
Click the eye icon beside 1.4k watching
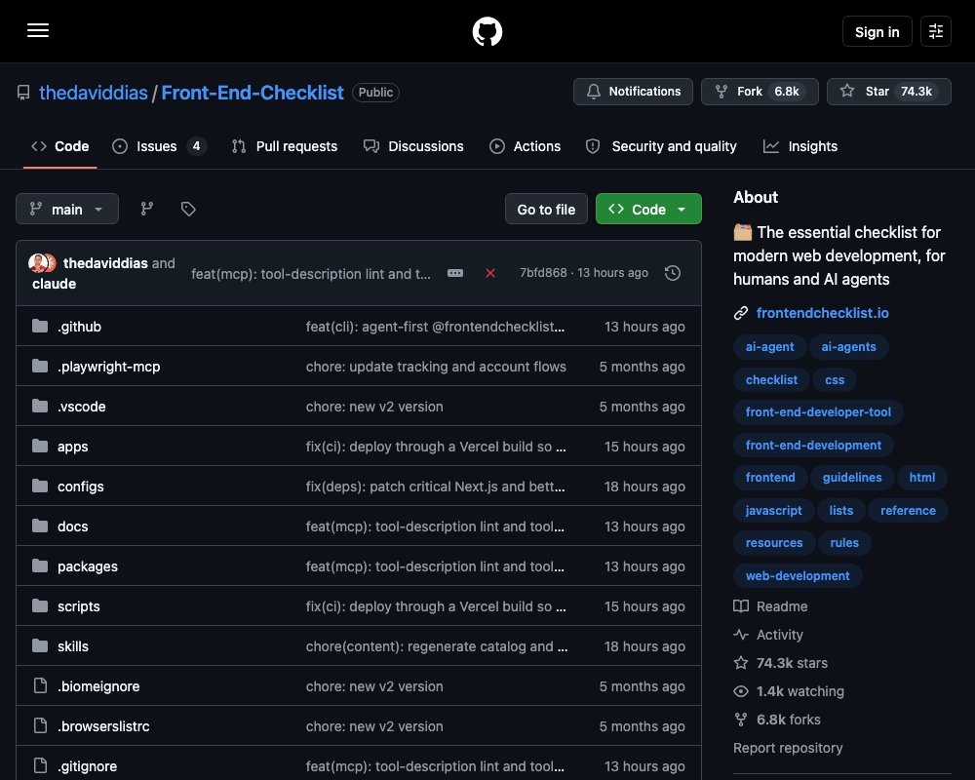pyautogui.click(x=741, y=691)
